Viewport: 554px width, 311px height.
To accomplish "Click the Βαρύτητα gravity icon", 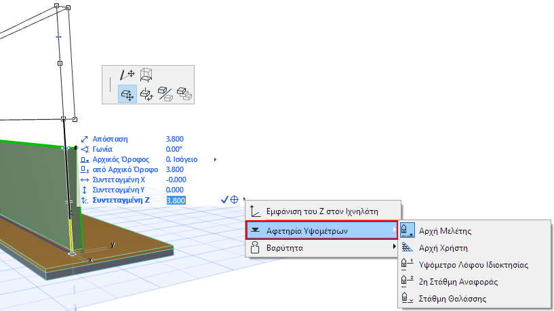I will click(255, 248).
